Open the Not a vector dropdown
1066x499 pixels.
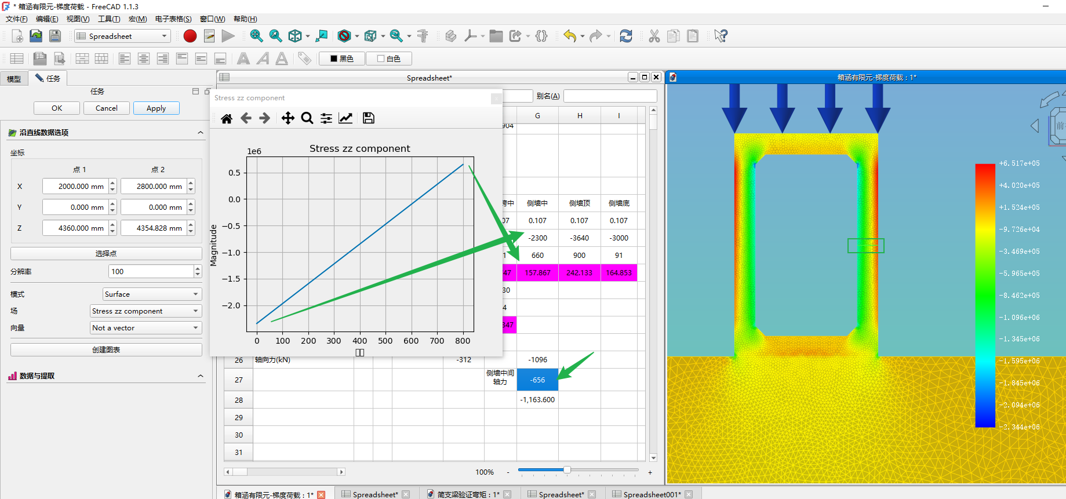tap(145, 328)
